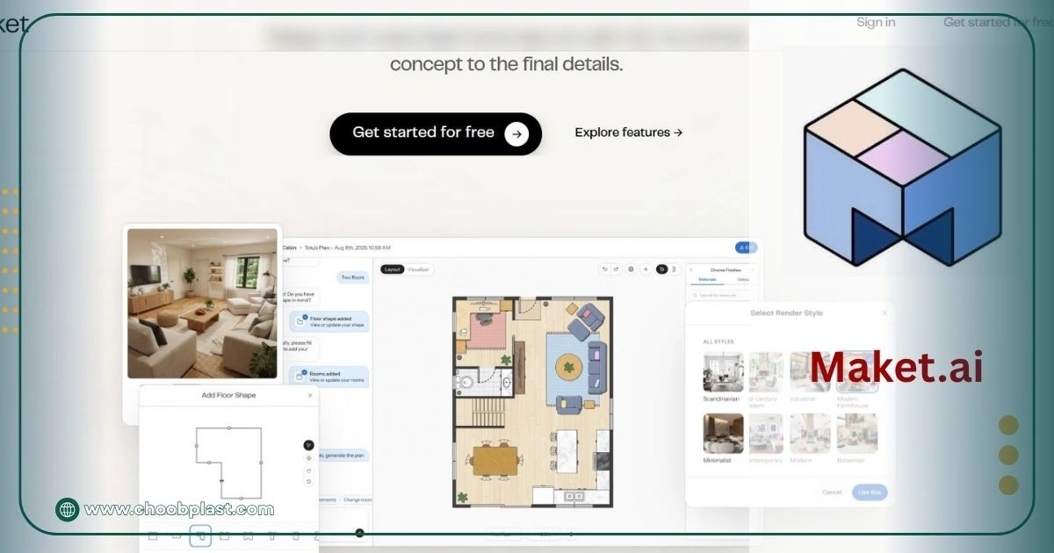
Task: Choose the highlighted L-shape floor icon
Action: pos(200,535)
